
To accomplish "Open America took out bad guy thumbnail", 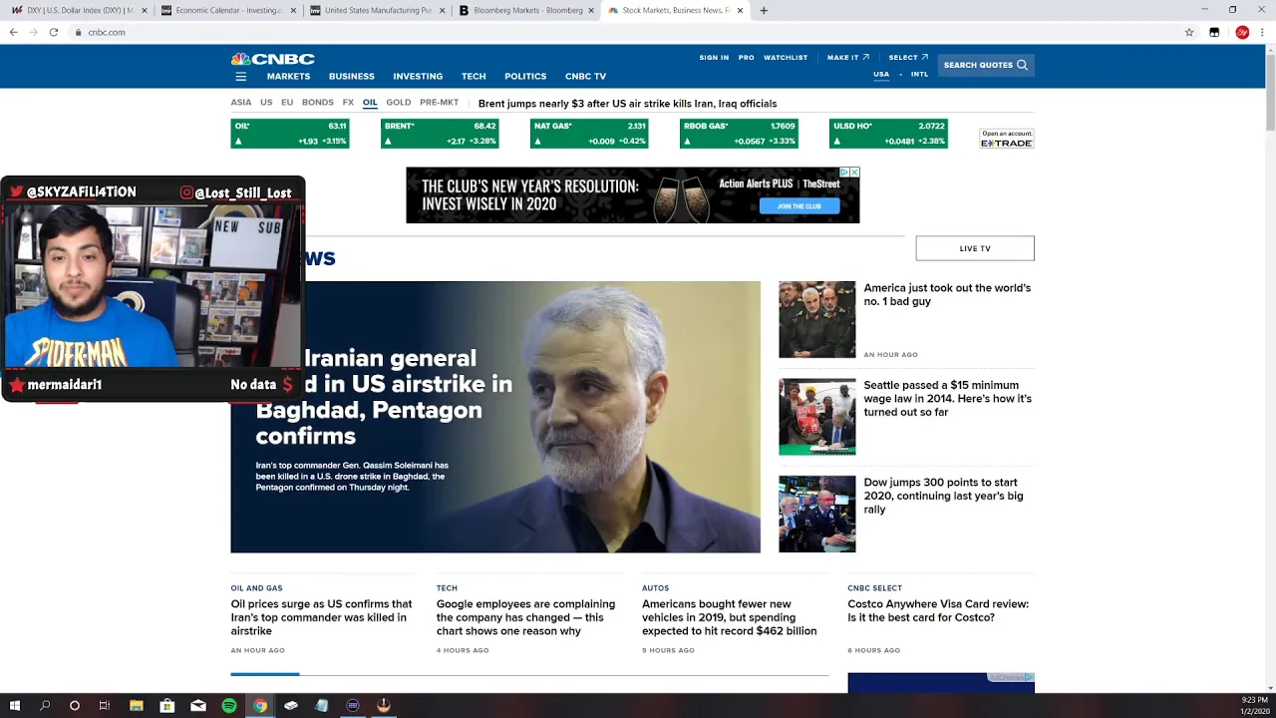I will (x=816, y=319).
